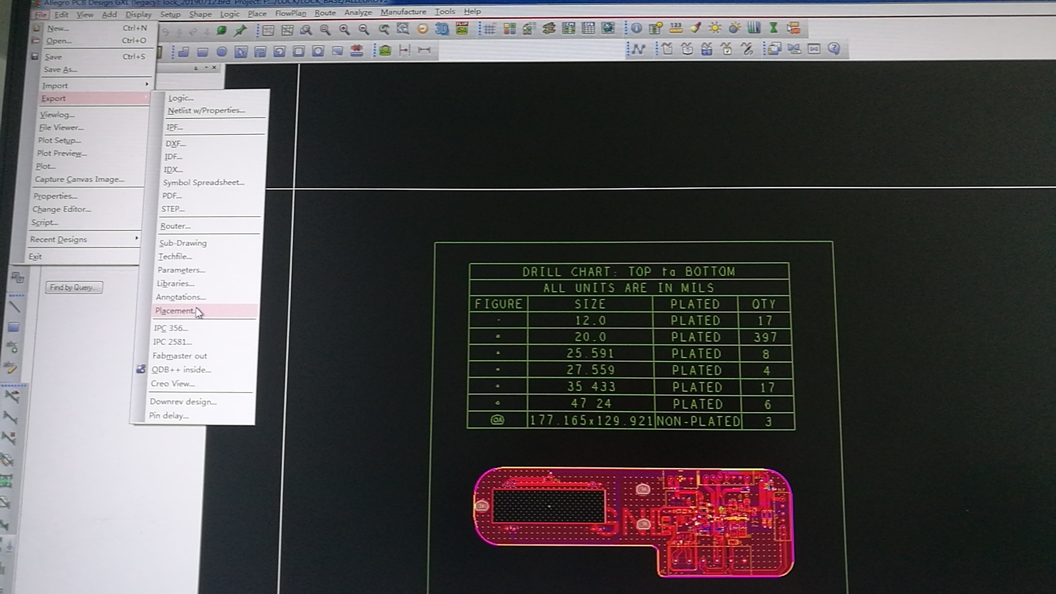This screenshot has width=1056, height=594.
Task: Open the 3D viewer icon
Action: click(442, 29)
